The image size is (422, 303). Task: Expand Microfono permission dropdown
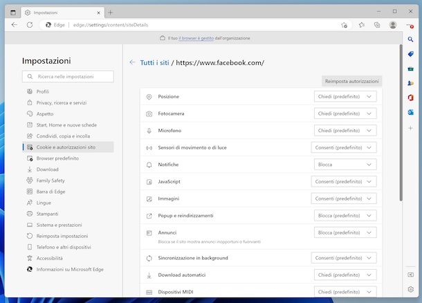(345, 131)
